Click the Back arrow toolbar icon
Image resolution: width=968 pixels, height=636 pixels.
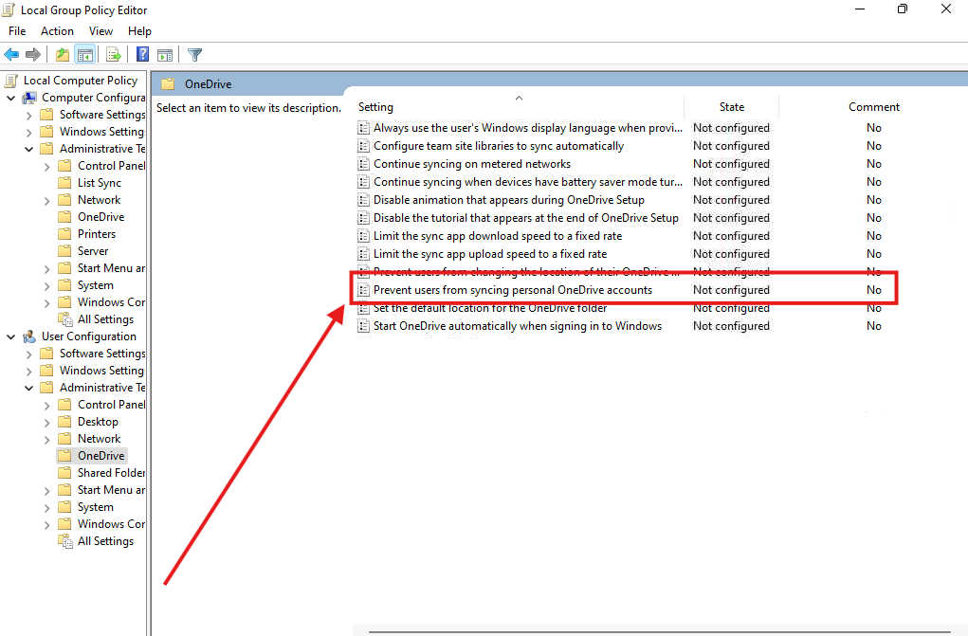[11, 54]
